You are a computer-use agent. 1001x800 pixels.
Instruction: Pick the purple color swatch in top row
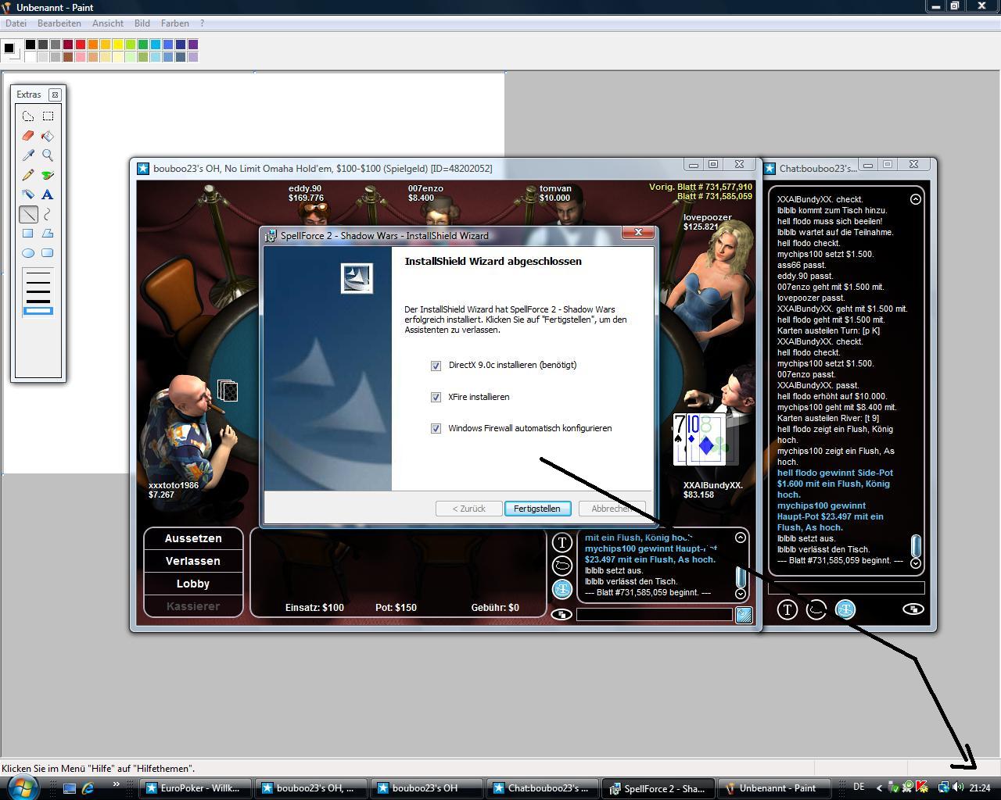point(193,45)
